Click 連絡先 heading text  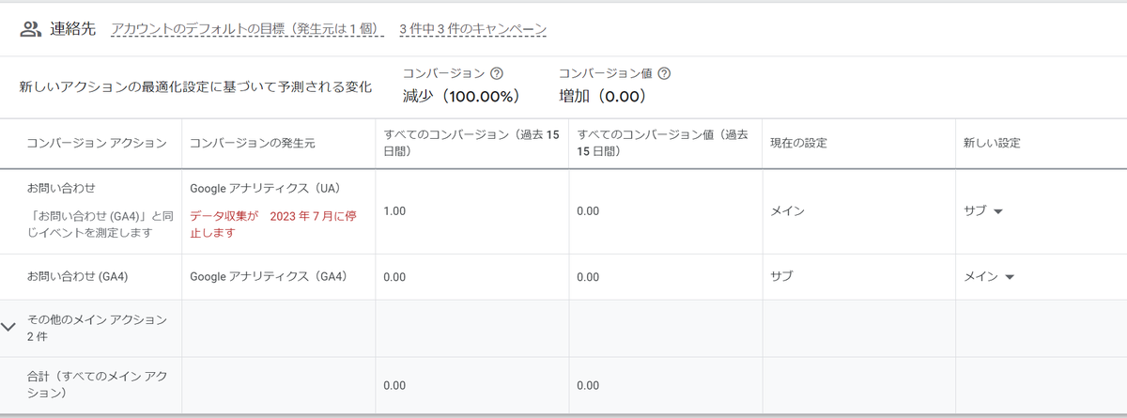click(73, 29)
